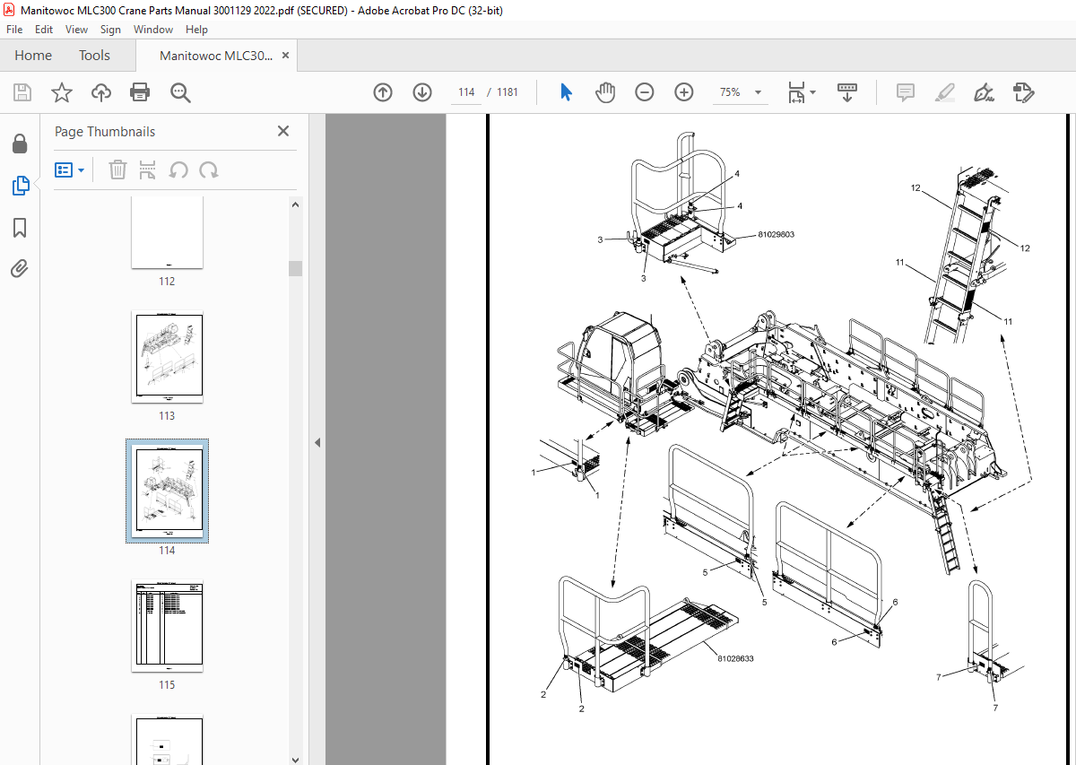This screenshot has width=1076, height=765.
Task: Click the Page Thumbnails panel title
Action: pyautogui.click(x=105, y=132)
